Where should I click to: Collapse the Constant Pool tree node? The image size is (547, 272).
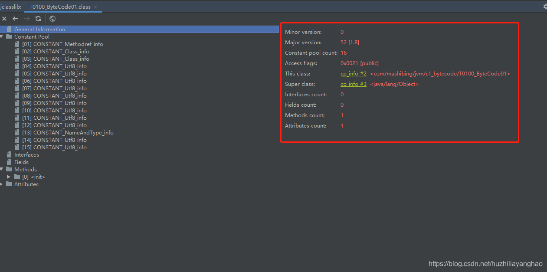point(2,36)
